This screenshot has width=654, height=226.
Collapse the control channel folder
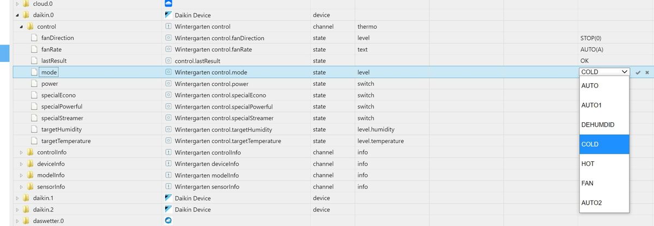click(21, 26)
